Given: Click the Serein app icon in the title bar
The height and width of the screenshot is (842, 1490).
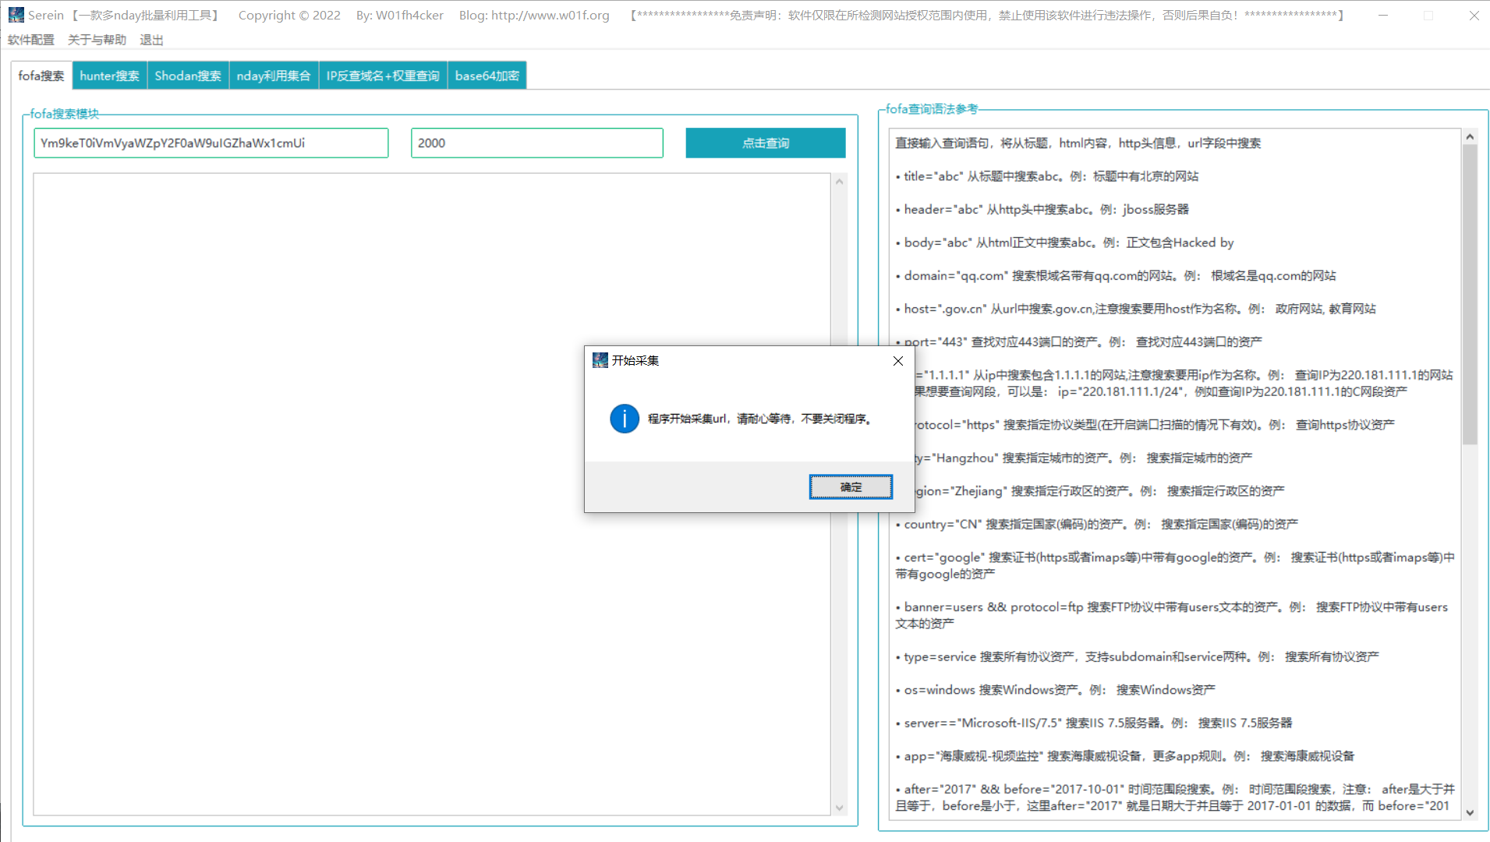Looking at the screenshot, I should (16, 15).
